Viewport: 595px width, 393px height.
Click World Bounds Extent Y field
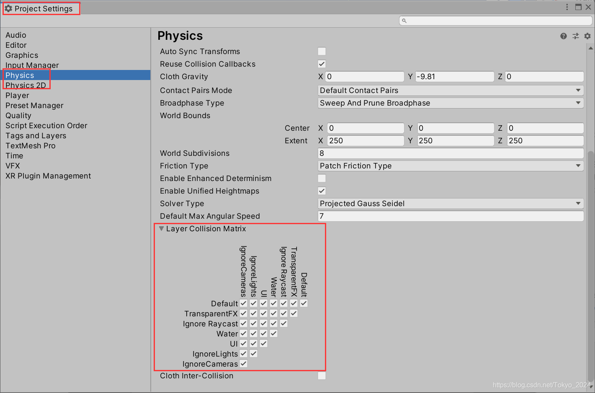click(x=456, y=141)
